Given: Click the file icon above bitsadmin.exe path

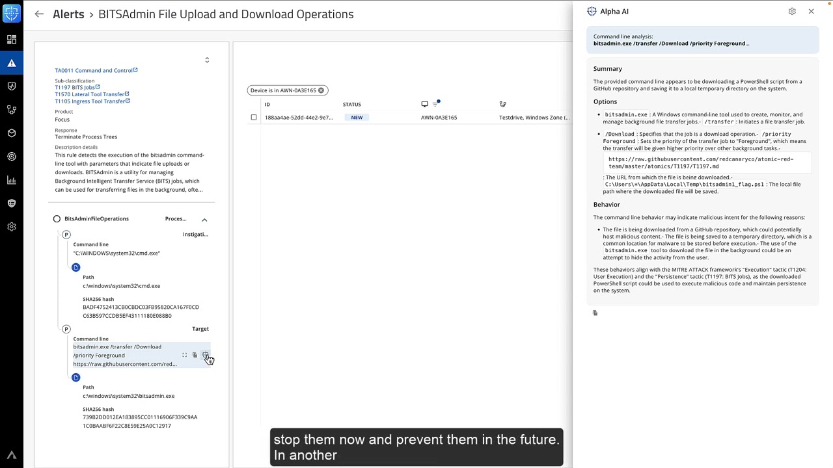Looking at the screenshot, I should [75, 377].
